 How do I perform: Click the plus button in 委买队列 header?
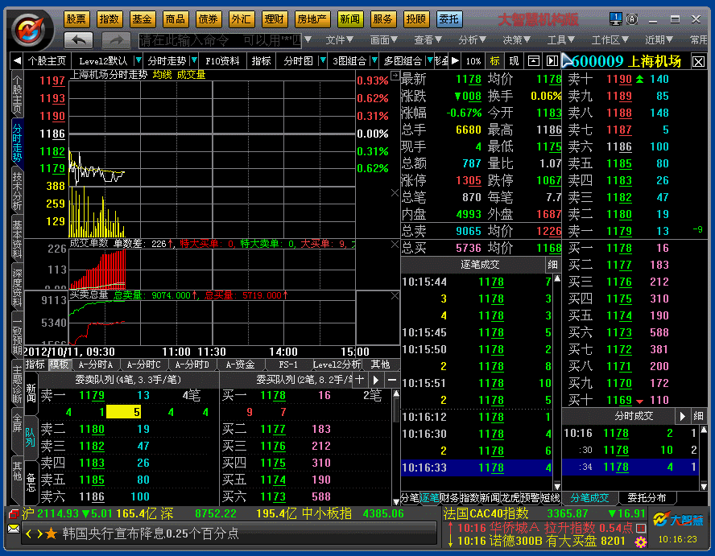359,380
